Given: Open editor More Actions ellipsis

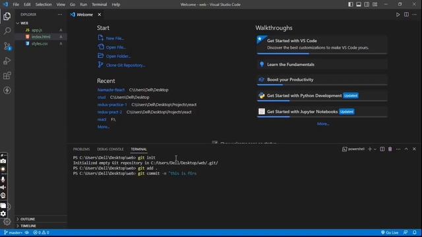Looking at the screenshot, I should [x=415, y=14].
